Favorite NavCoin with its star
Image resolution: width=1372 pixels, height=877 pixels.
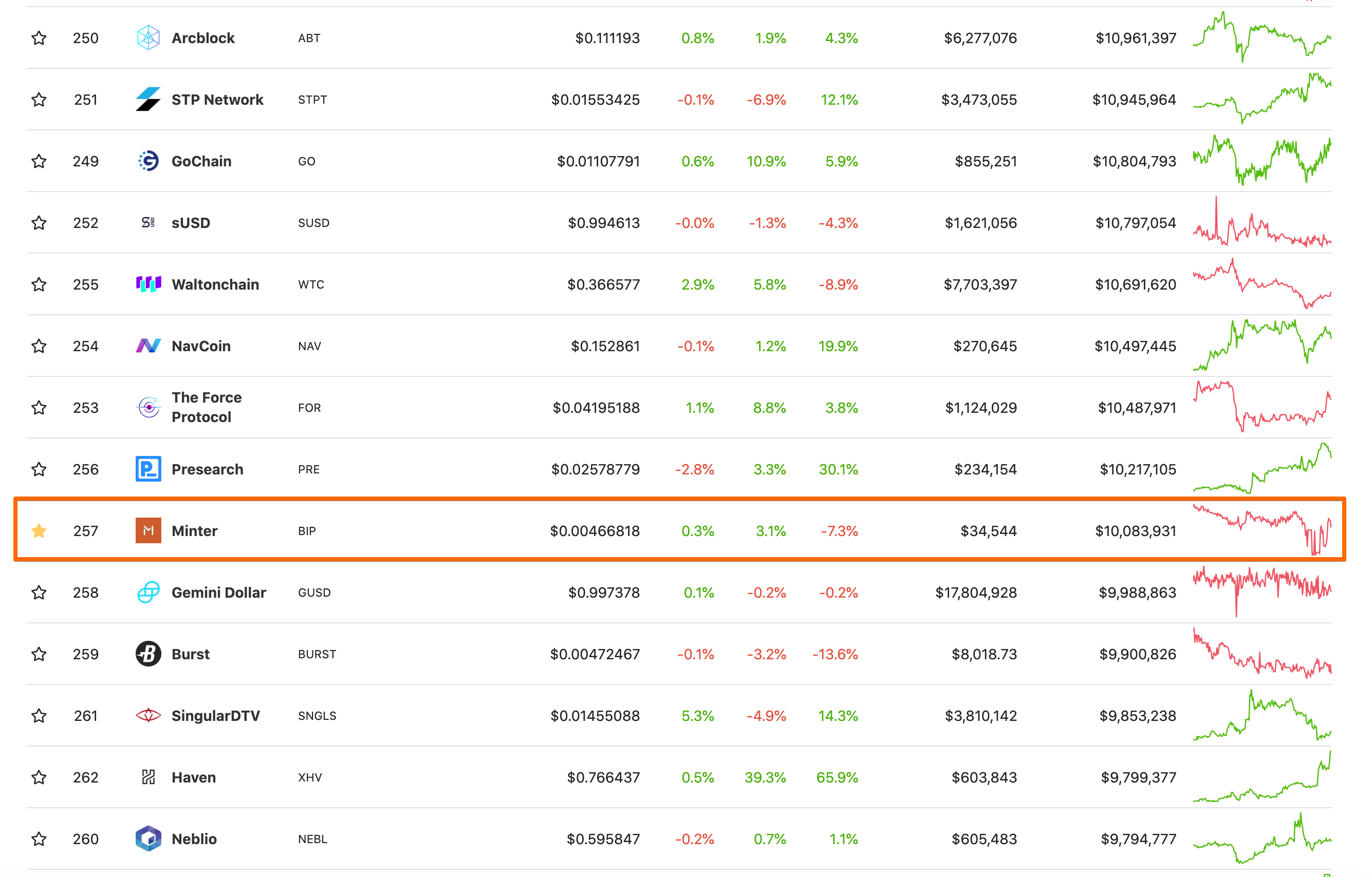39,346
